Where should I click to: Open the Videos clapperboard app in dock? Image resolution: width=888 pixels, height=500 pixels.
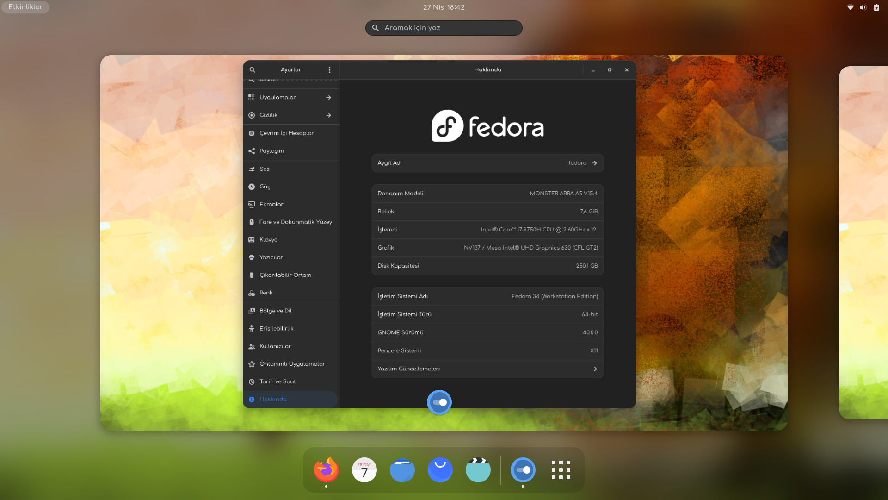click(478, 470)
